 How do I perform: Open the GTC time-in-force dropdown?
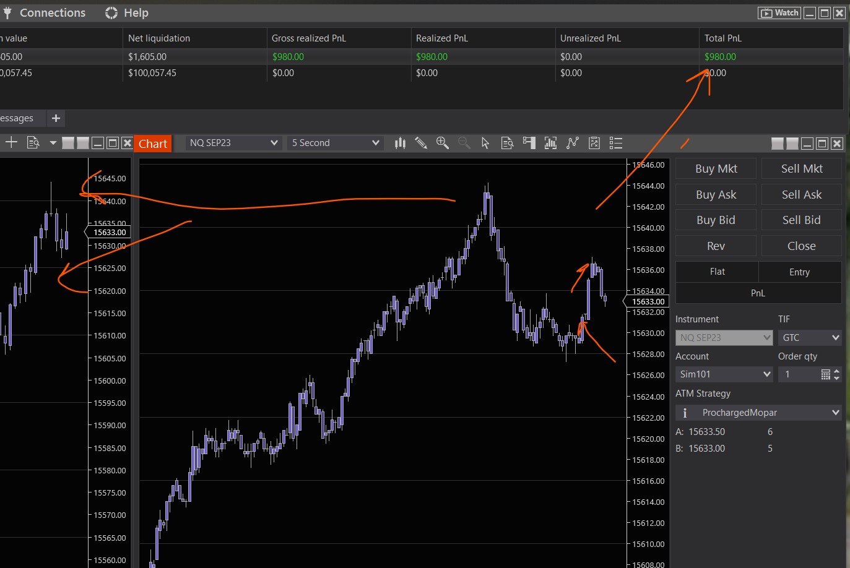(x=809, y=338)
